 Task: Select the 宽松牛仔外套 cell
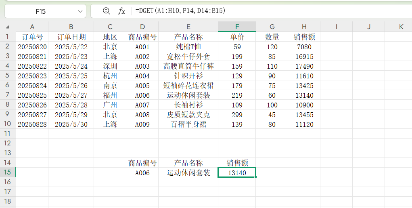coord(188,57)
